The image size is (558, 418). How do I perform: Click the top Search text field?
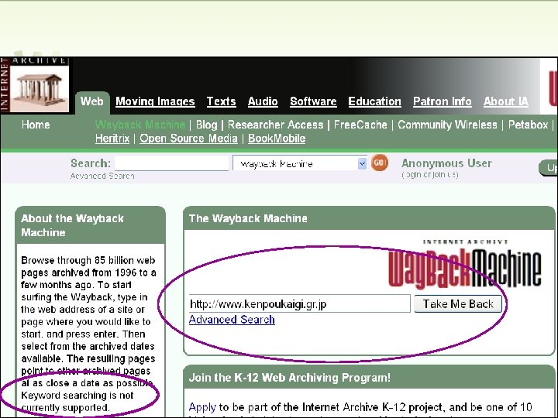pyautogui.click(x=171, y=163)
